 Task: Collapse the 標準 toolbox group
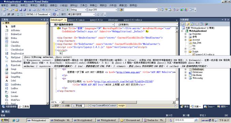(x=3, y=23)
